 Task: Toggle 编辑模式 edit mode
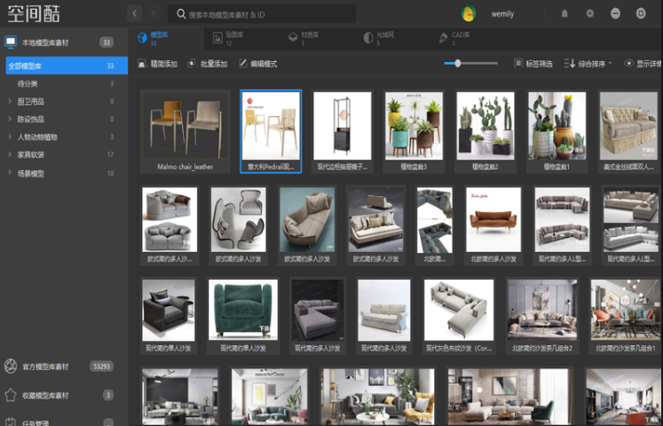pyautogui.click(x=257, y=64)
